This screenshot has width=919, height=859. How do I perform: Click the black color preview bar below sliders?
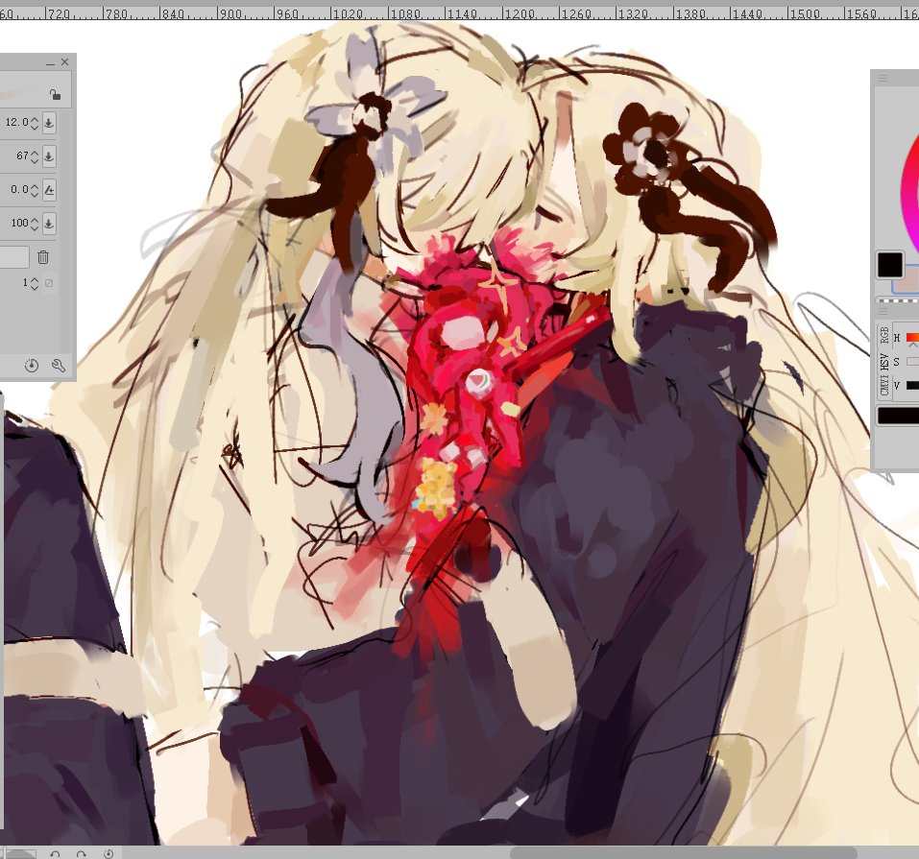pyautogui.click(x=898, y=416)
